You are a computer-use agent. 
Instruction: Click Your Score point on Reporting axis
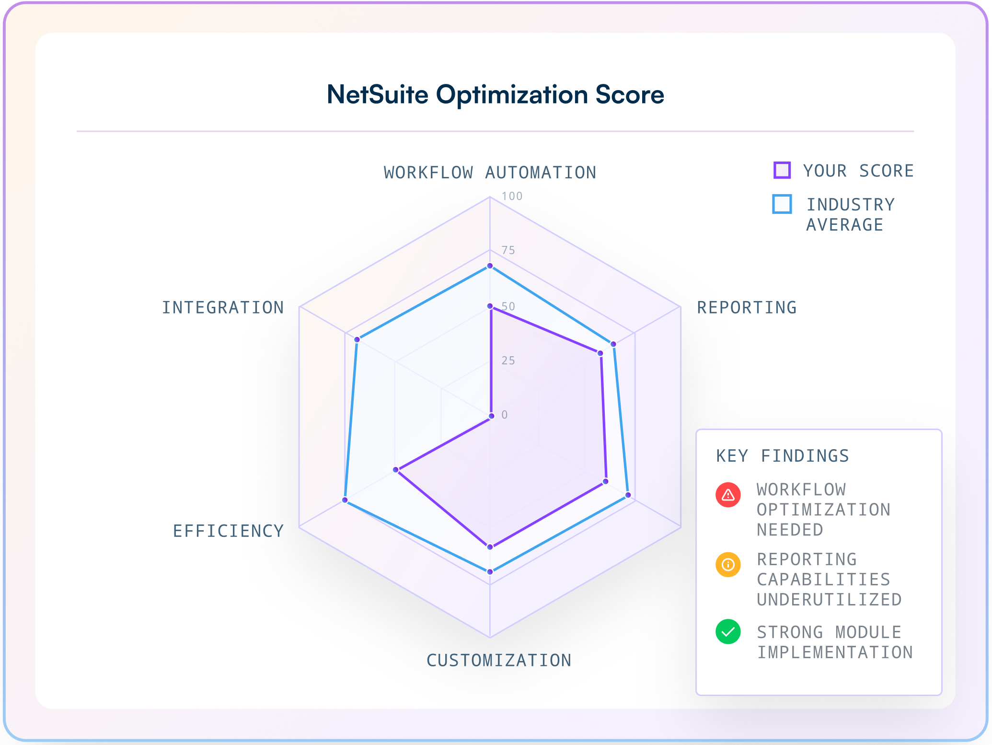(x=600, y=353)
